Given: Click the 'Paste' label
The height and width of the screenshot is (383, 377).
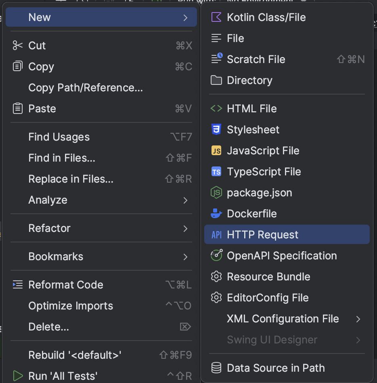Looking at the screenshot, I should pyautogui.click(x=42, y=108).
